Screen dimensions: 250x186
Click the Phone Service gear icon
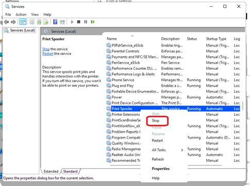pyautogui.click(x=108, y=80)
